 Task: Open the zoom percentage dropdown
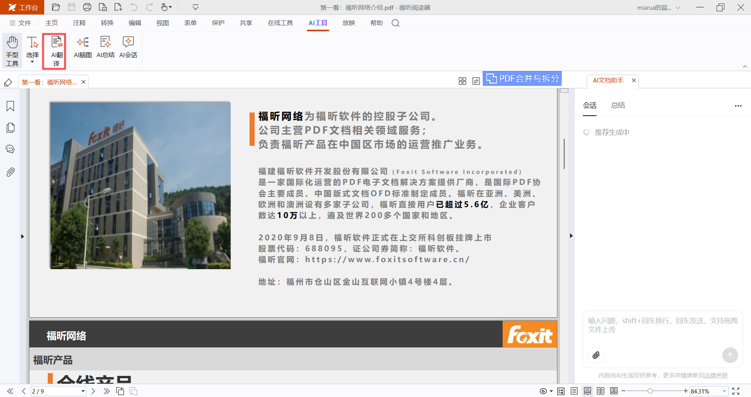[724, 391]
